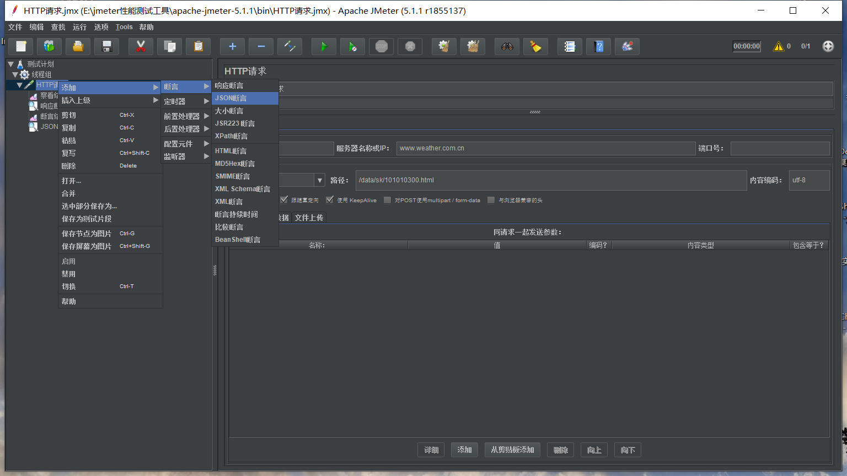This screenshot has height=476, width=847.
Task: Switch to the 文件上传 tab
Action: point(309,218)
